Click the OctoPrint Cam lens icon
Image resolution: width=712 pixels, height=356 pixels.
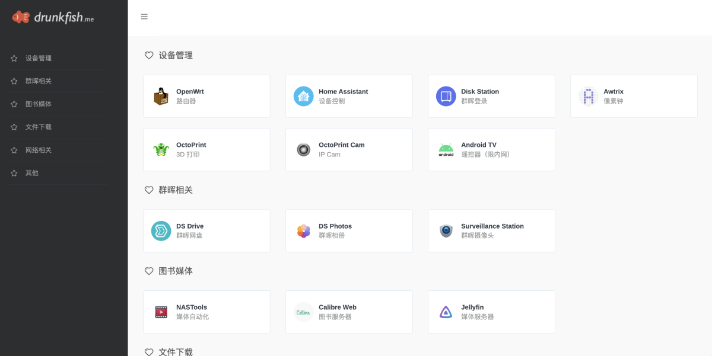tap(304, 150)
